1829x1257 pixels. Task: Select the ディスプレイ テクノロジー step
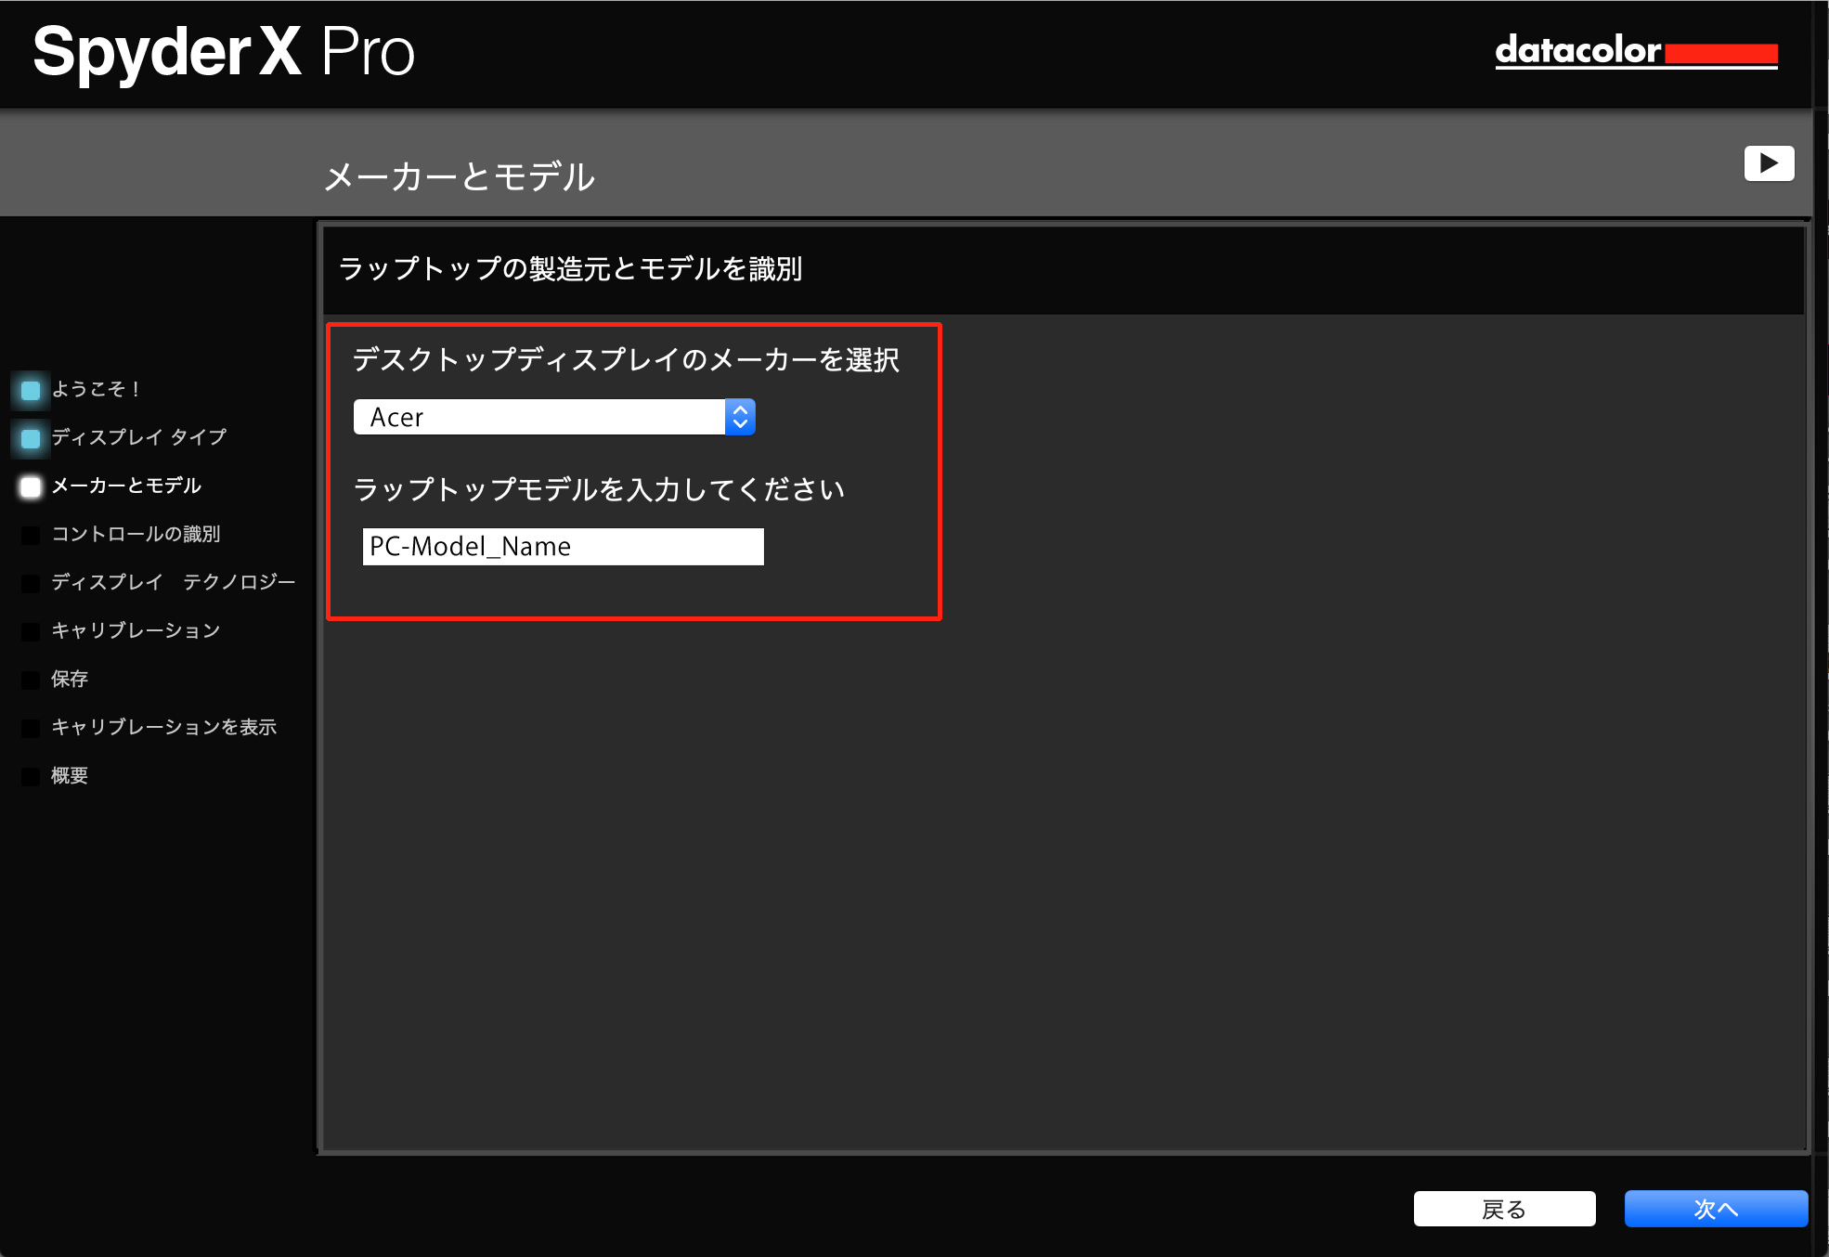pos(173,582)
